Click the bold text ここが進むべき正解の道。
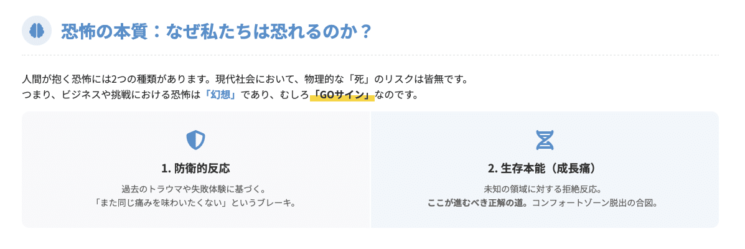The height and width of the screenshot is (249, 745). pos(479,204)
